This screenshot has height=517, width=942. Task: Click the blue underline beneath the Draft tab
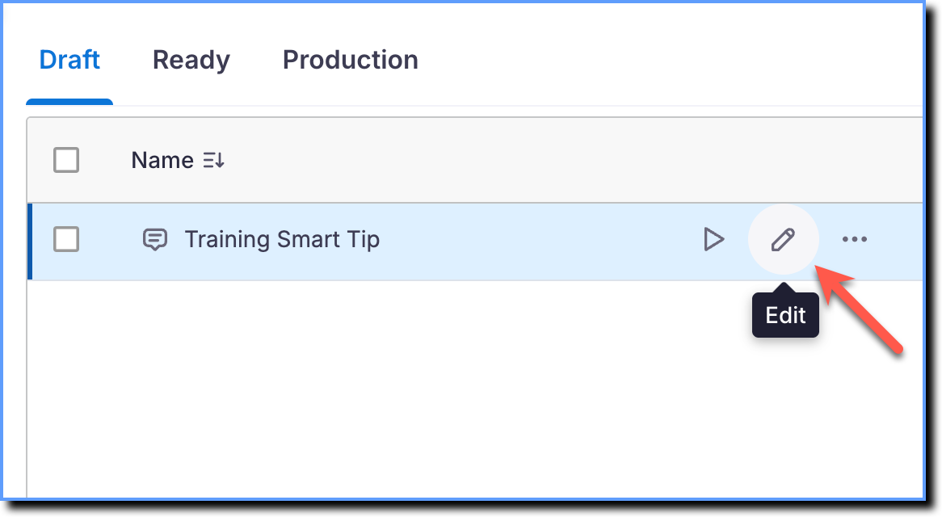tap(69, 102)
